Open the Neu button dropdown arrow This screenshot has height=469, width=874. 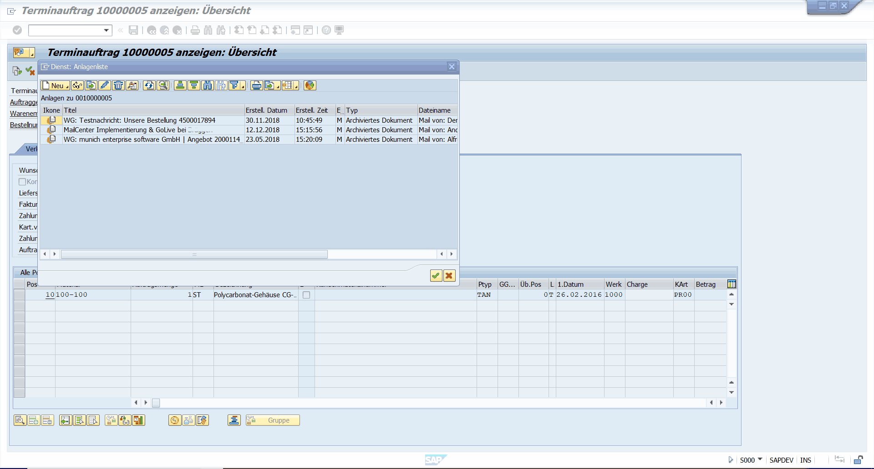67,86
